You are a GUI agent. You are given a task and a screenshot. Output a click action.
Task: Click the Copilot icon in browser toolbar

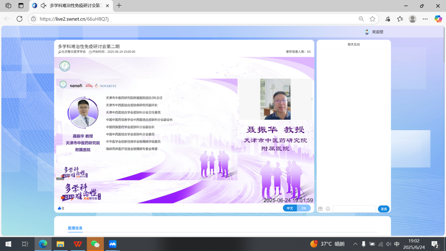[438, 19]
